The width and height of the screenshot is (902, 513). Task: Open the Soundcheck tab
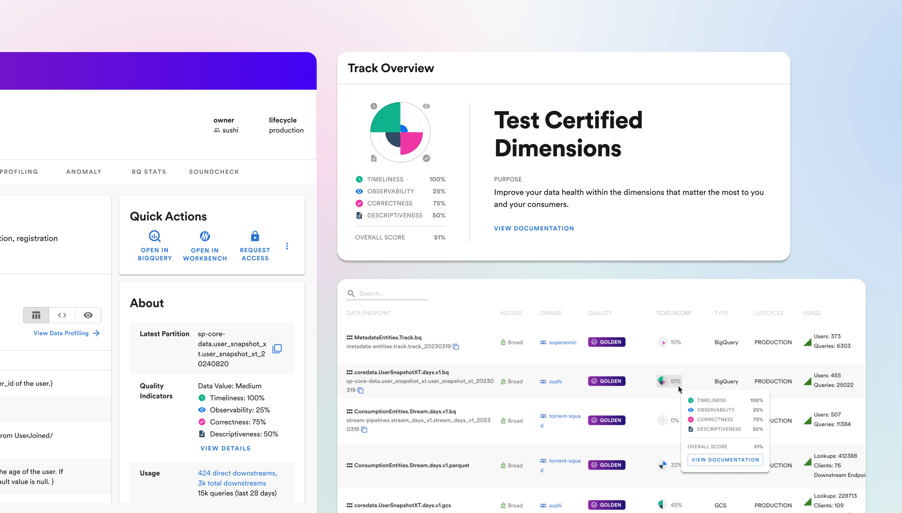pyautogui.click(x=214, y=172)
